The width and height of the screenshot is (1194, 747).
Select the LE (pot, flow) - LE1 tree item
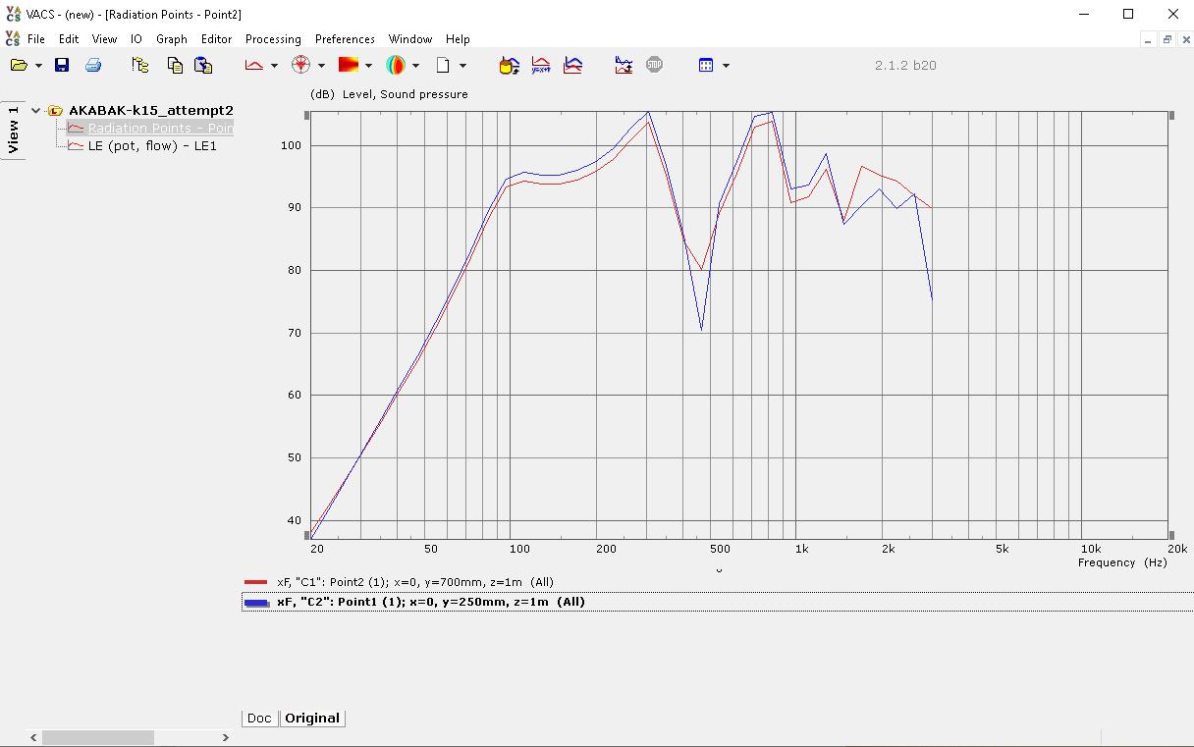pos(152,145)
